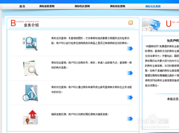Click the 商标综合查询 description text

[x=92, y=65]
